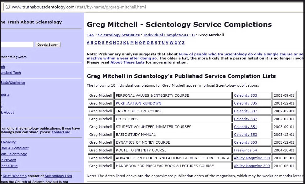Open Celebrity 337 link in OBJECTIVES row
This screenshot has height=184, width=305.
pyautogui.click(x=246, y=119)
